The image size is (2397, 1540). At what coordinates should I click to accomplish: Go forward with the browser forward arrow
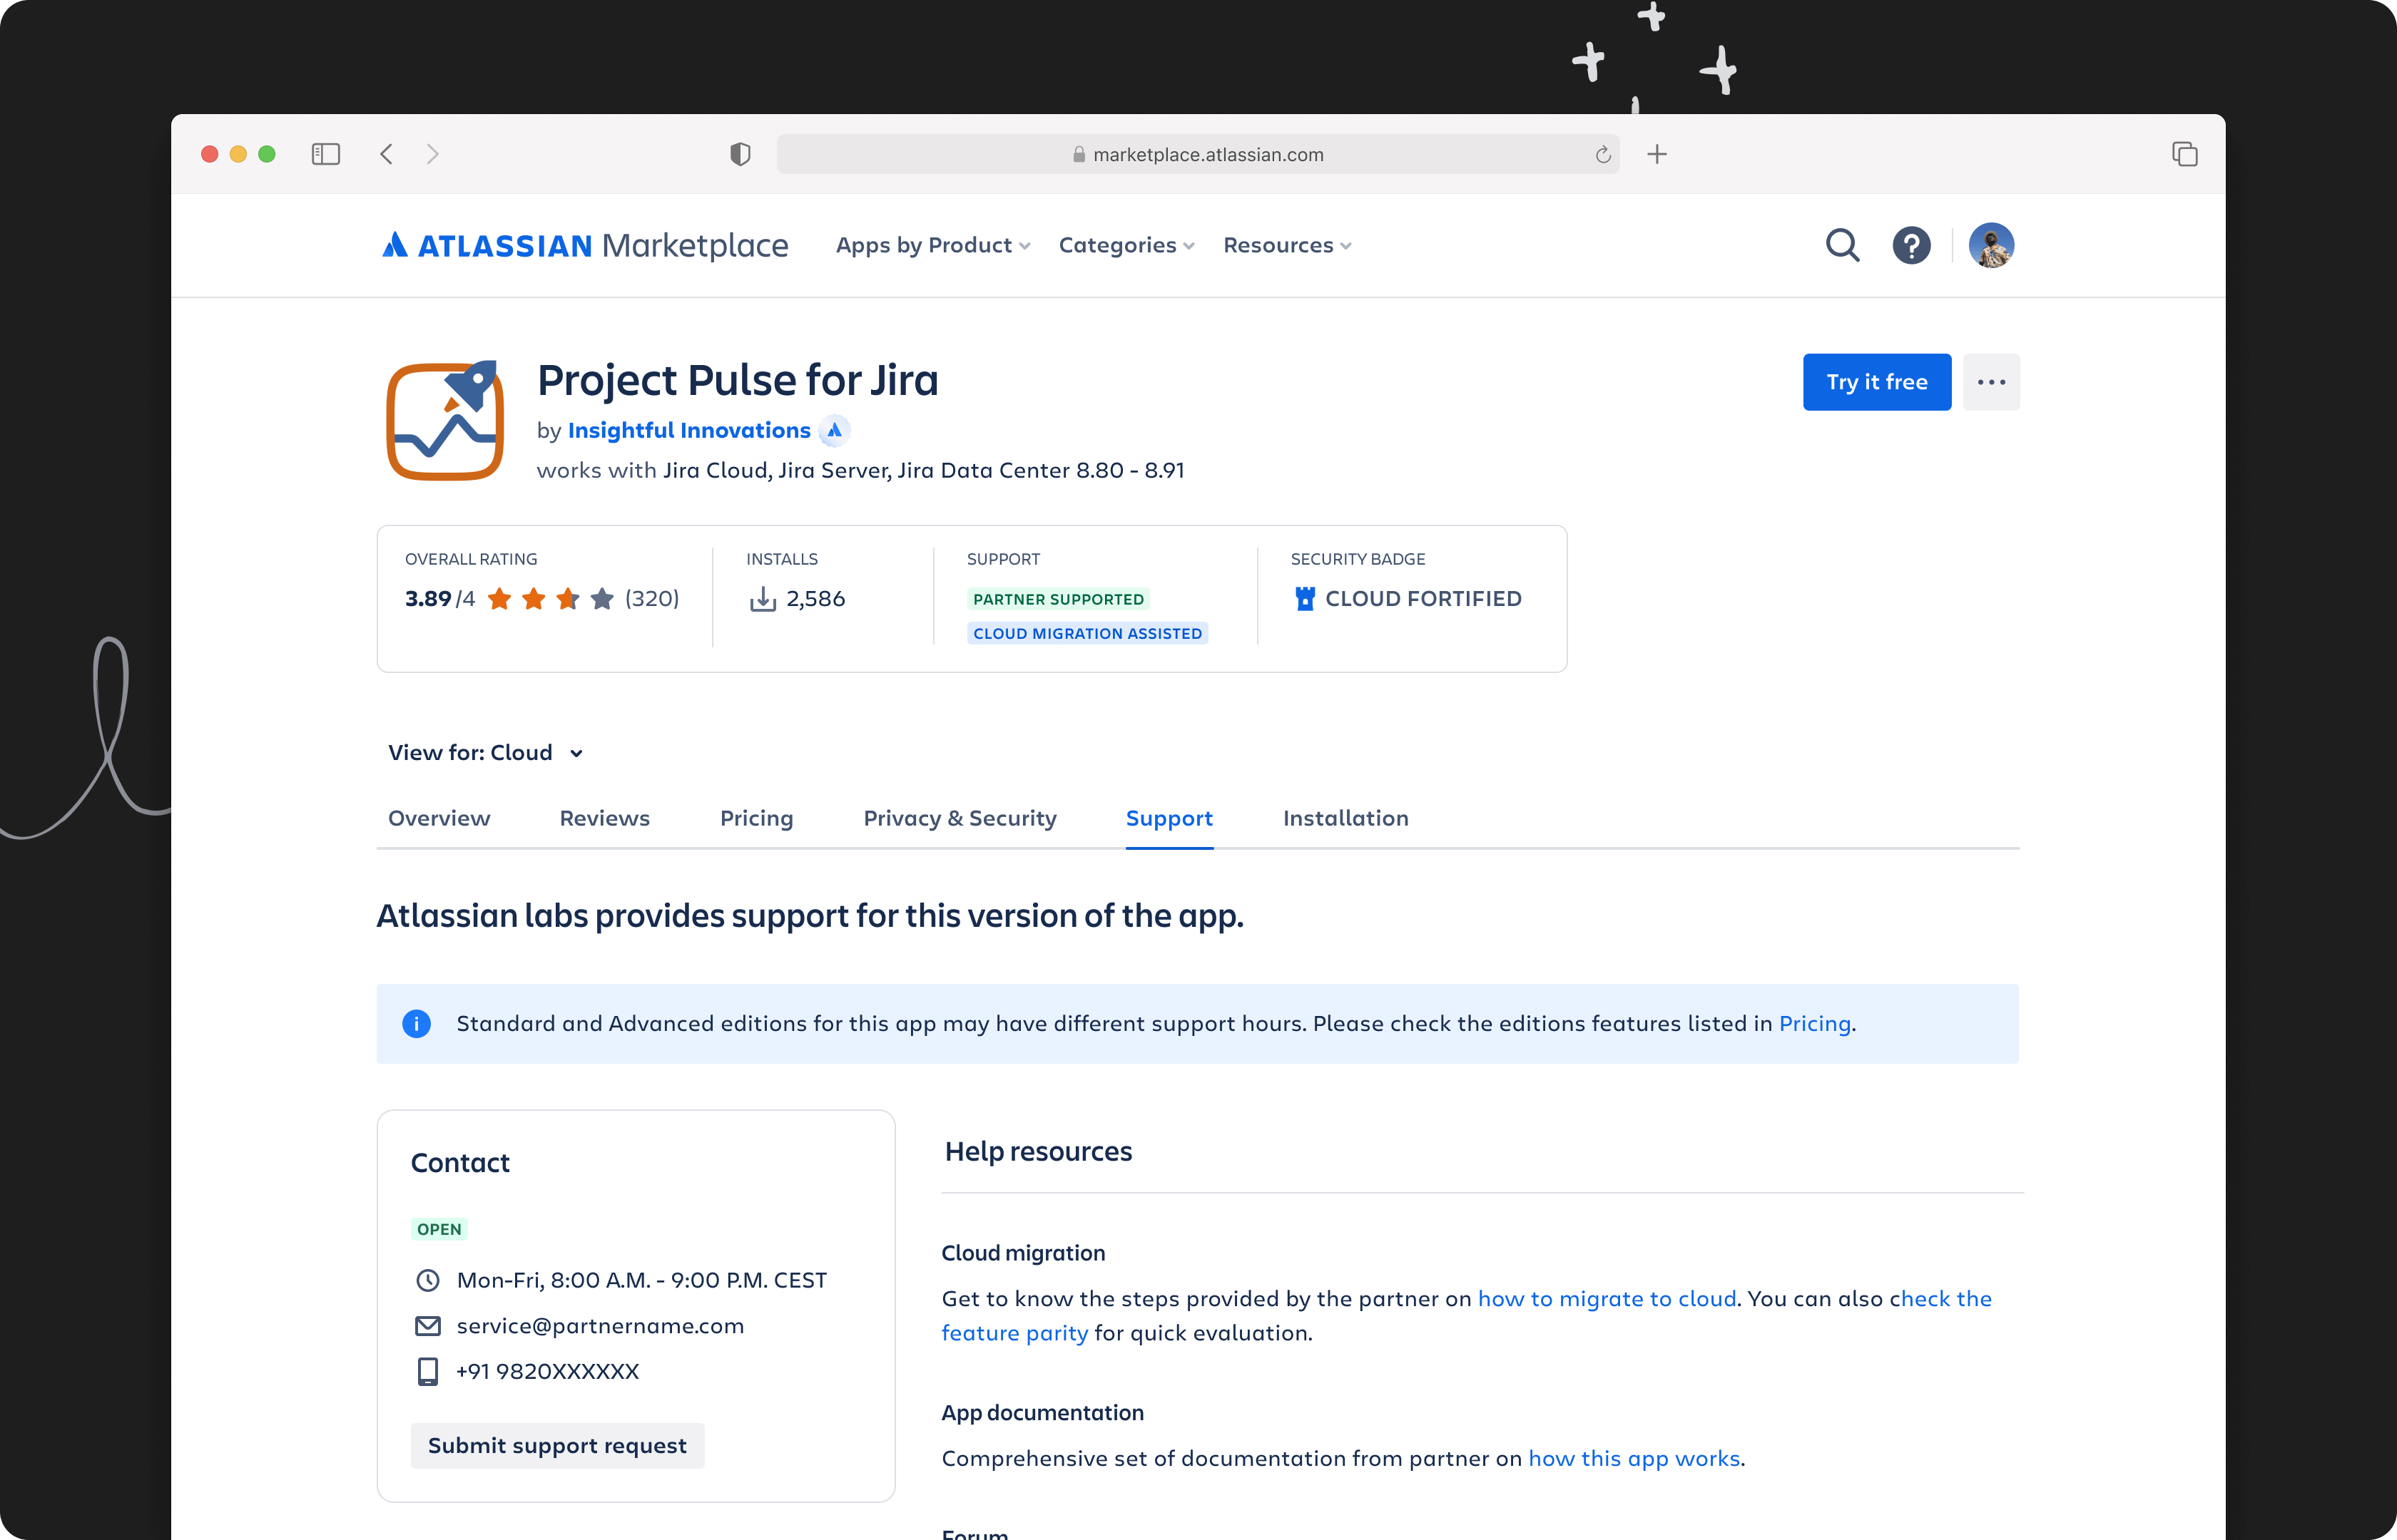click(432, 154)
